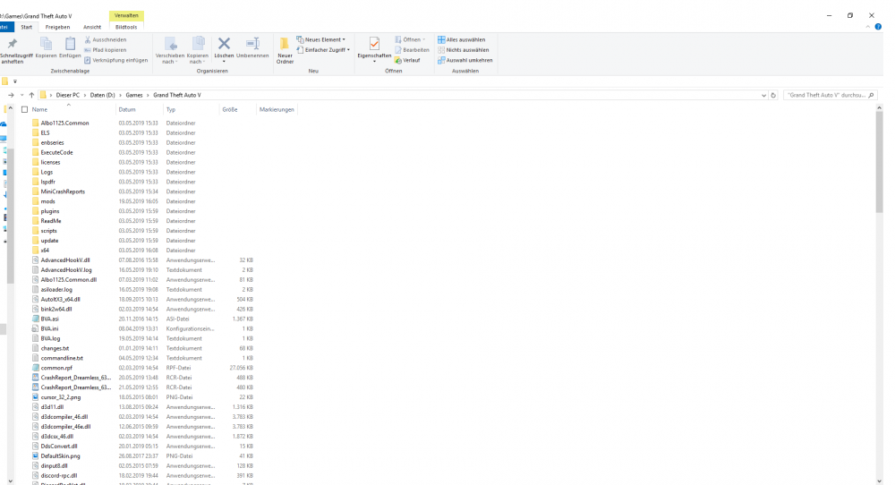The image size is (895, 485).
Task: Click the help question mark icon
Action: click(x=877, y=27)
